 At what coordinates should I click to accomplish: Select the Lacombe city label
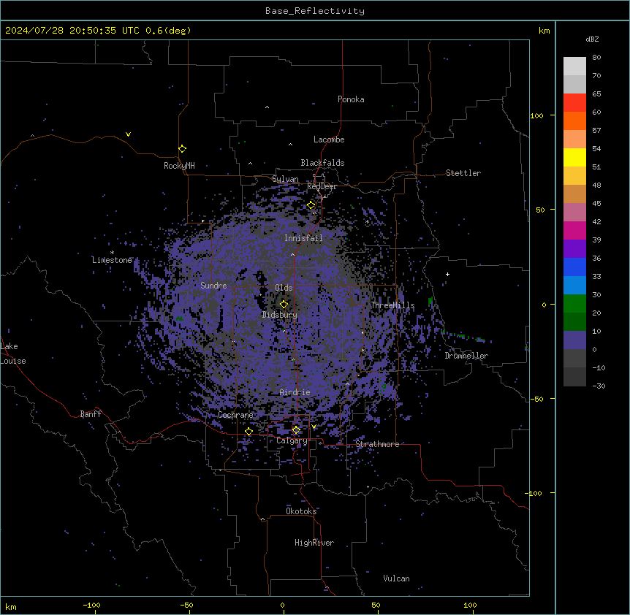pyautogui.click(x=329, y=140)
